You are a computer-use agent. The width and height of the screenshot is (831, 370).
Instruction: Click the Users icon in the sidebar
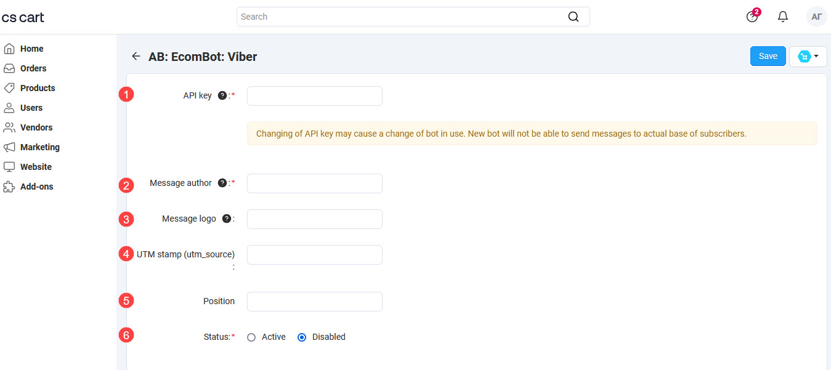pos(10,107)
